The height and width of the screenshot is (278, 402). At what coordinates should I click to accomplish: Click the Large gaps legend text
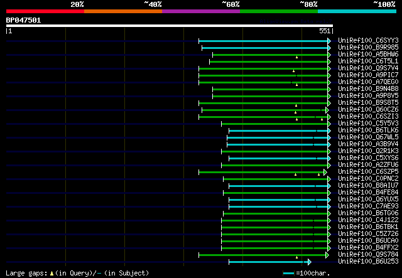pyautogui.click(x=26, y=273)
